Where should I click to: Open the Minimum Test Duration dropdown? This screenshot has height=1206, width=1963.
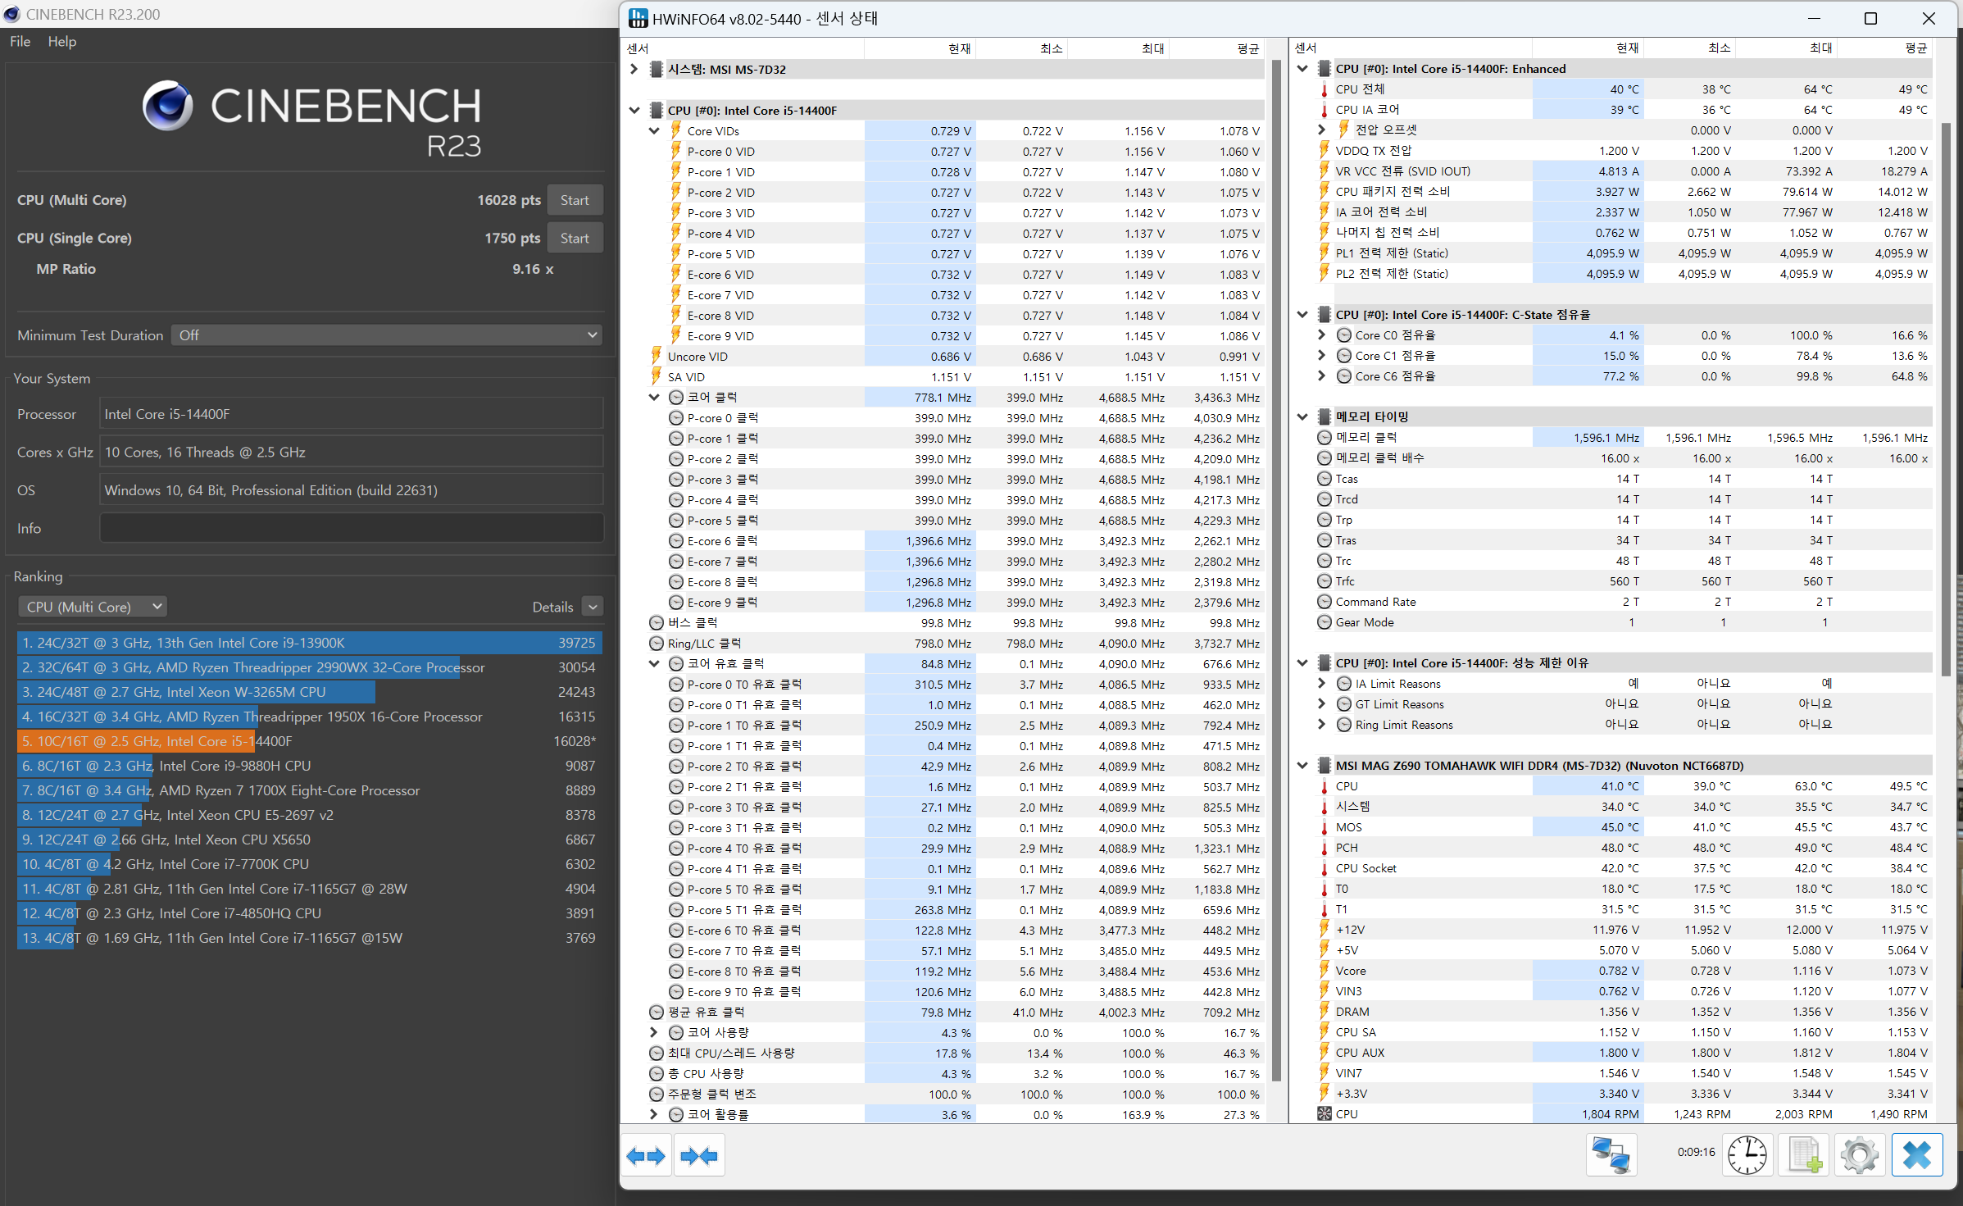pyautogui.click(x=386, y=335)
